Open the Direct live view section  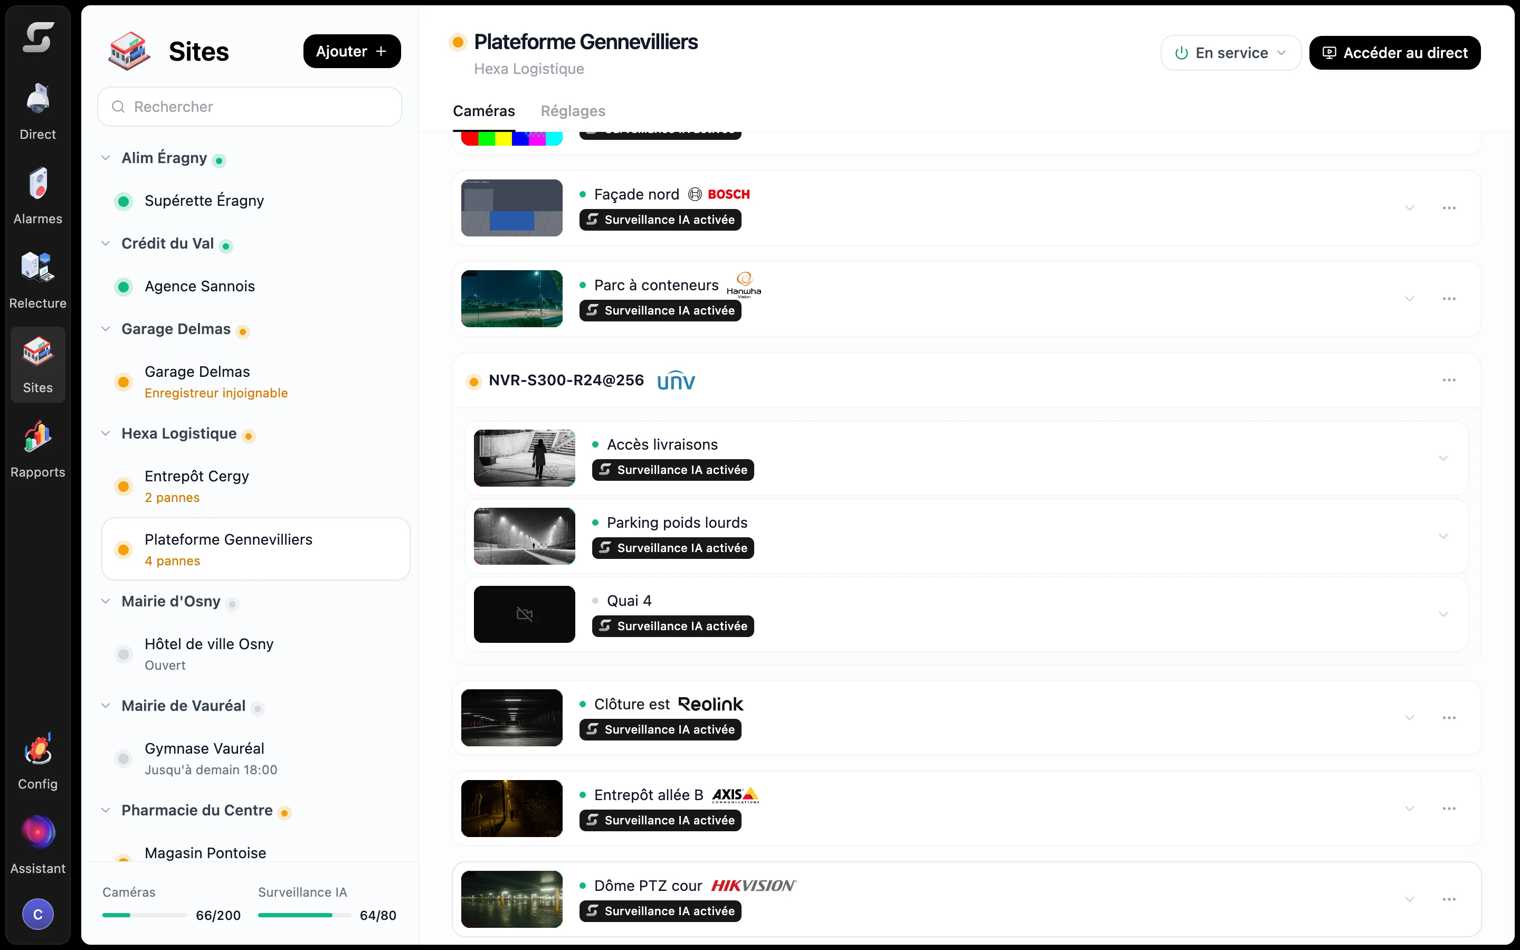click(37, 111)
